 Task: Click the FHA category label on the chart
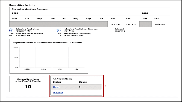60,69
